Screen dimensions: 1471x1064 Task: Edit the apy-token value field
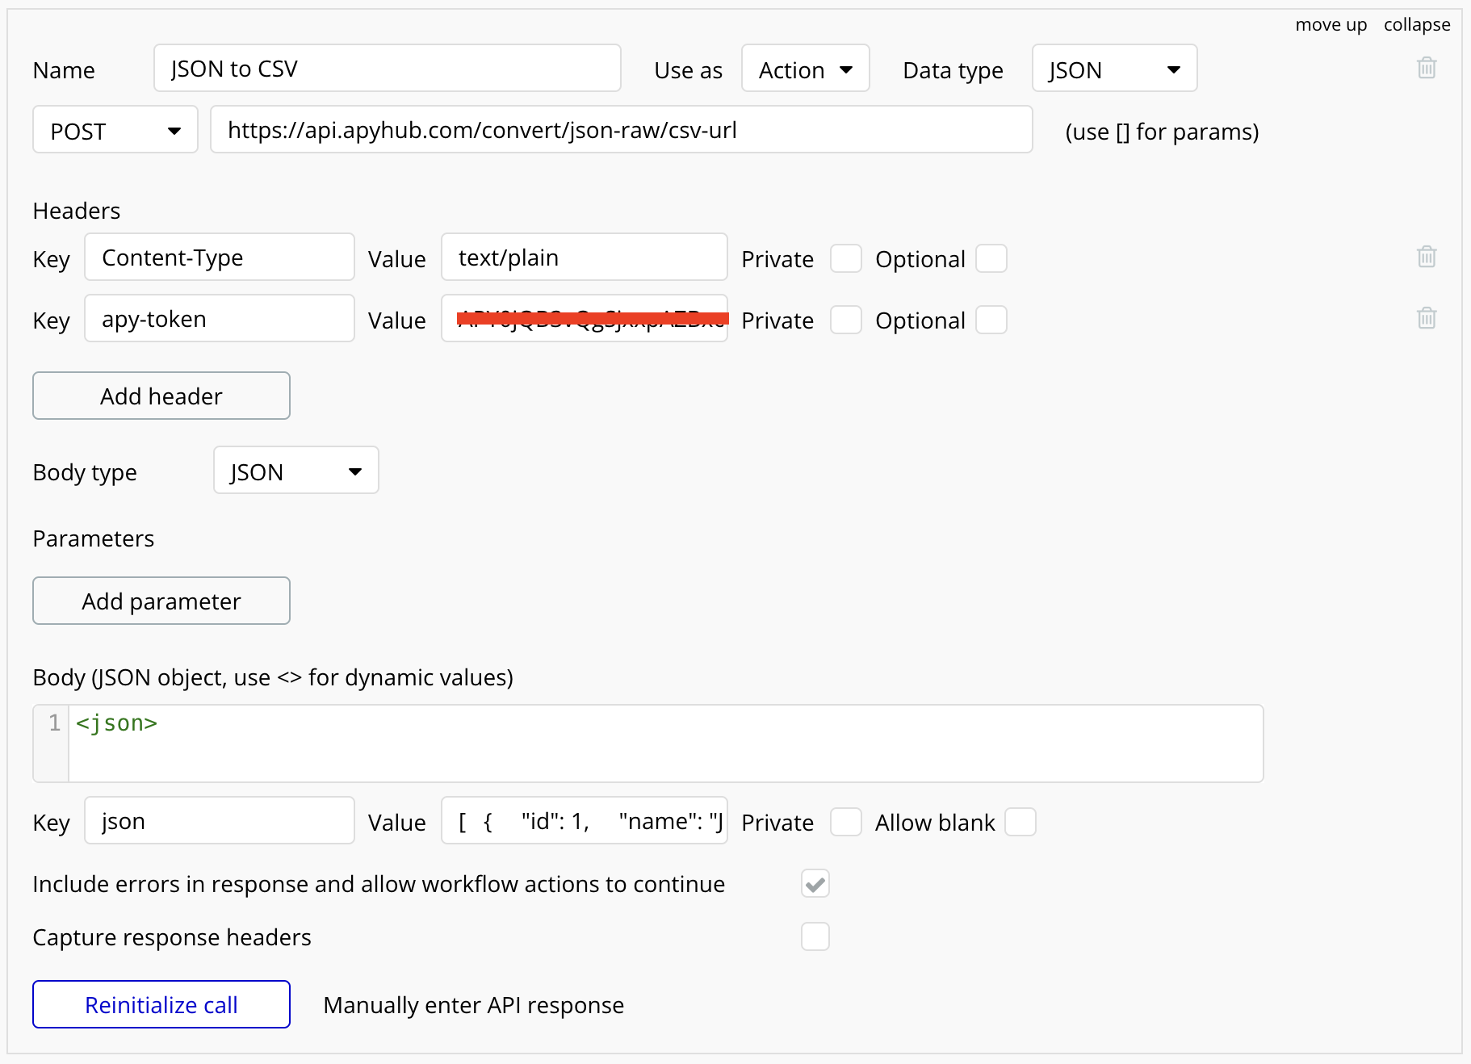click(x=585, y=319)
